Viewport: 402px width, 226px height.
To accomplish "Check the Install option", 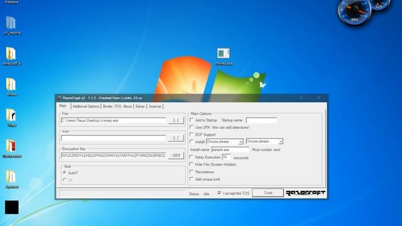I will [192, 141].
